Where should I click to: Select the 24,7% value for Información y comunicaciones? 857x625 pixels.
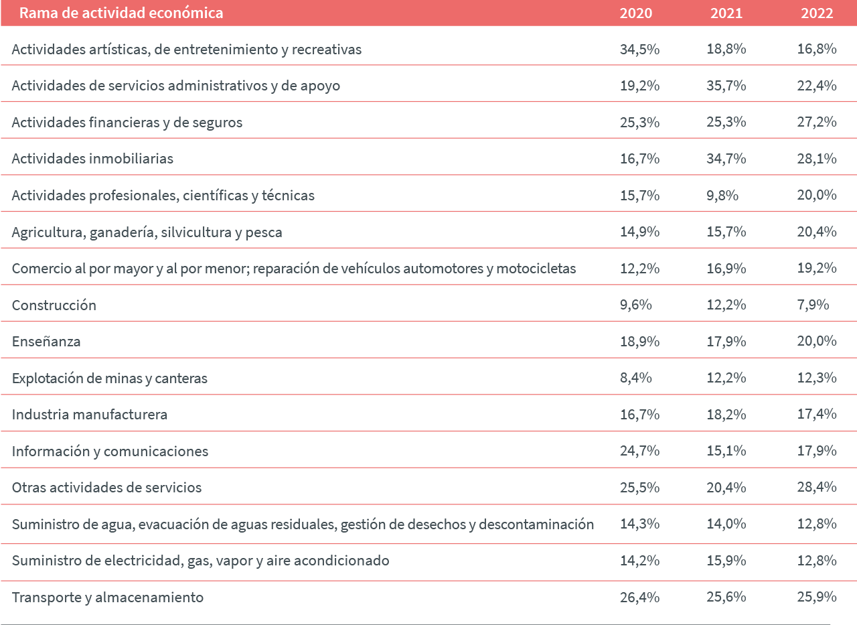639,452
